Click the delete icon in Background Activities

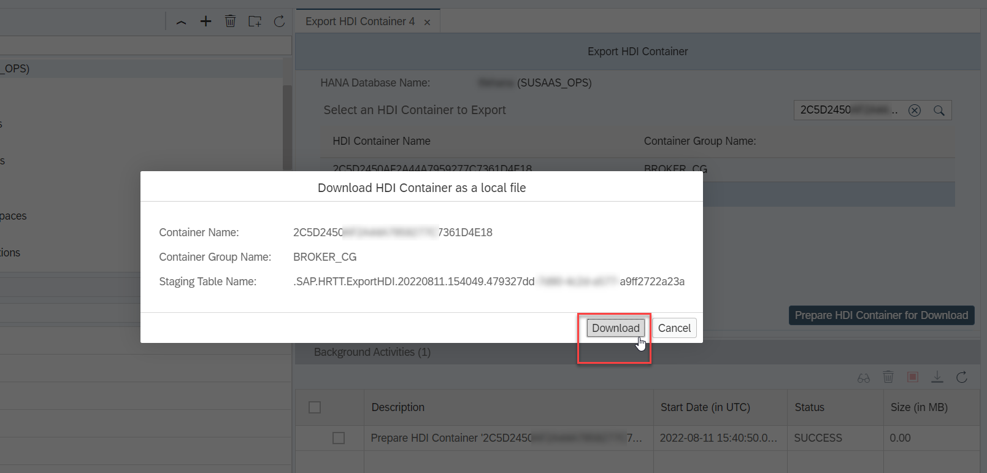pyautogui.click(x=888, y=377)
